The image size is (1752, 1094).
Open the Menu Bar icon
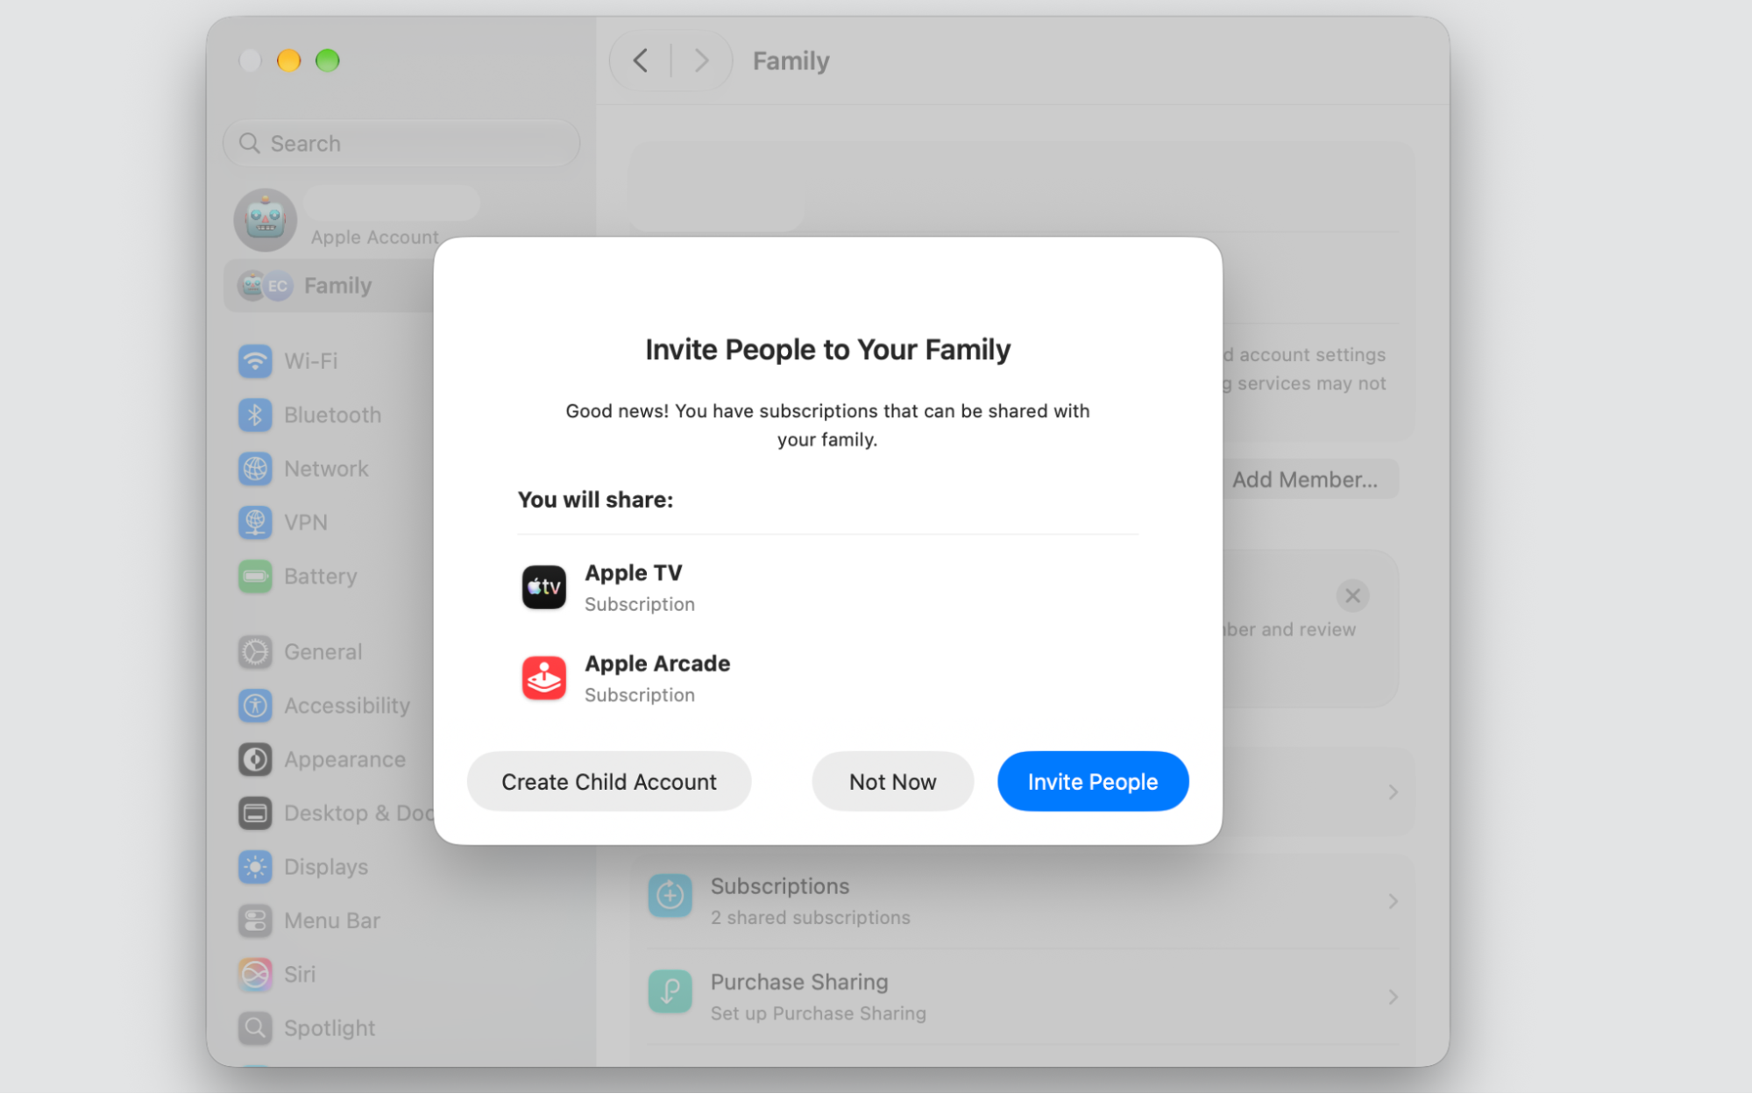pyautogui.click(x=255, y=920)
